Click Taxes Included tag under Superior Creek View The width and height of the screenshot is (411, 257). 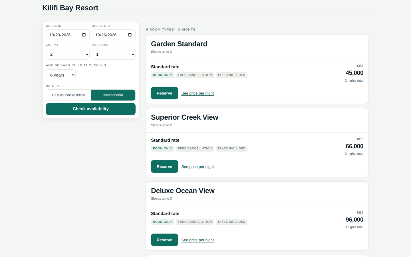point(231,148)
